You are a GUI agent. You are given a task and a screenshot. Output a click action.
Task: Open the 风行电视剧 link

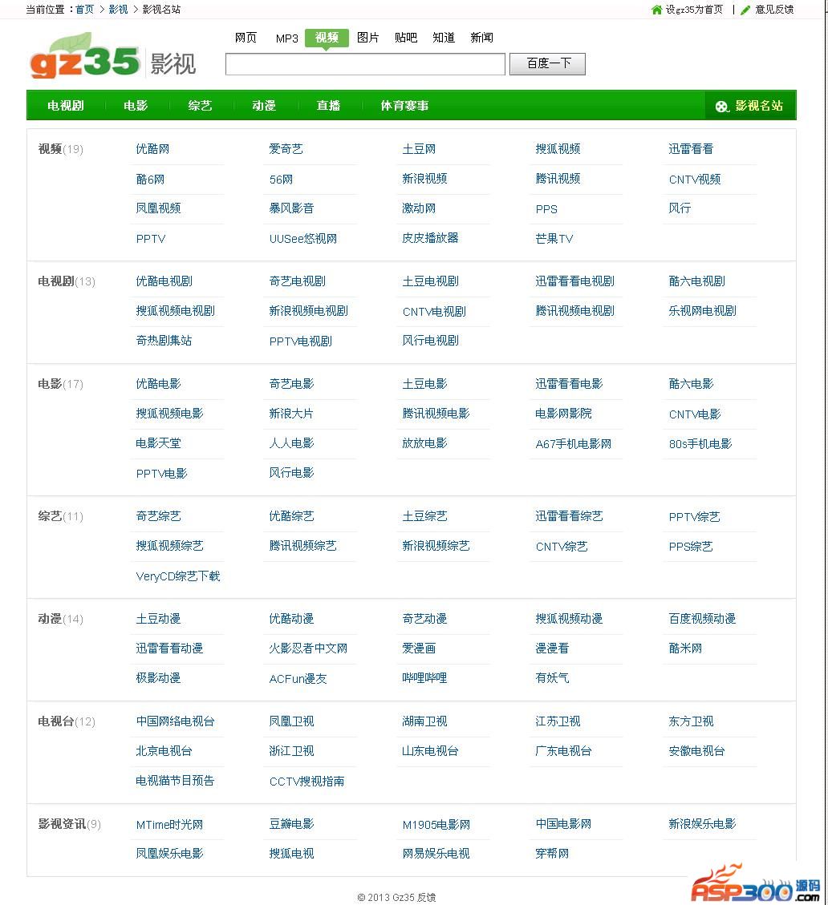pyautogui.click(x=431, y=341)
